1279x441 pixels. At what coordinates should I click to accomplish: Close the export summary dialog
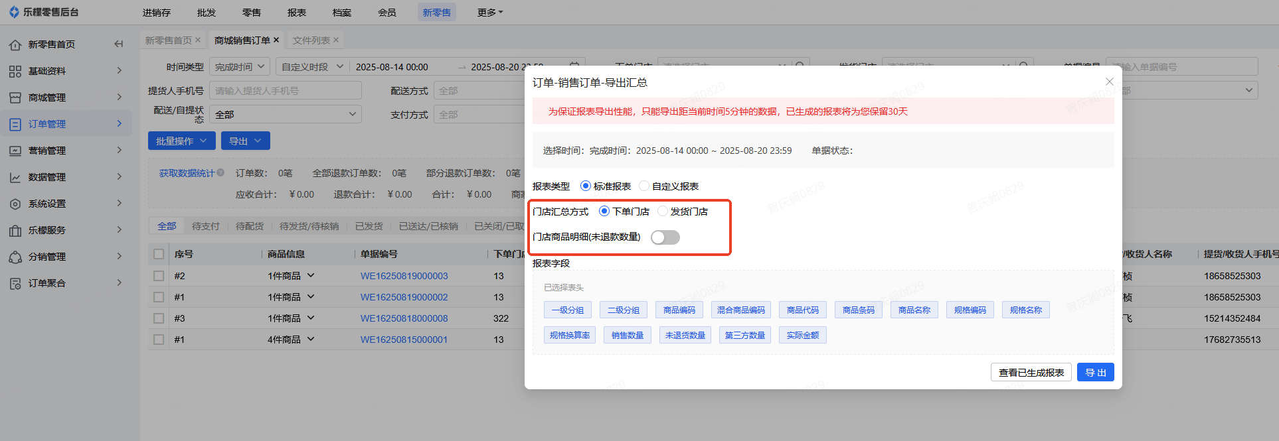[1109, 82]
